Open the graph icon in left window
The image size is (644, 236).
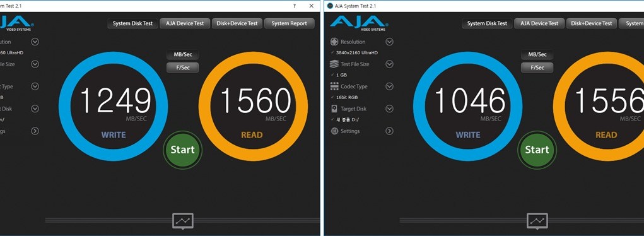click(x=183, y=221)
